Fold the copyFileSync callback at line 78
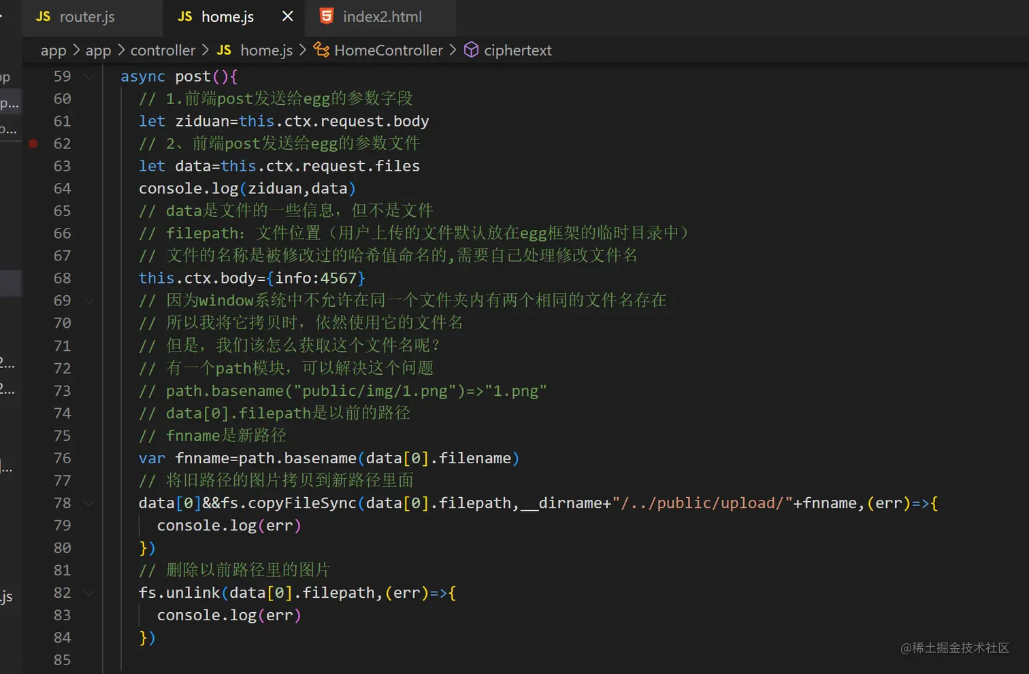This screenshot has width=1029, height=674. [x=89, y=503]
